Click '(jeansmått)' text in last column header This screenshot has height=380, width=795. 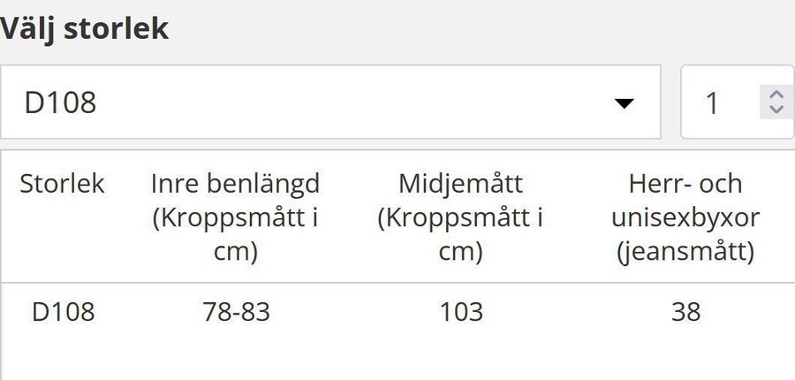685,252
